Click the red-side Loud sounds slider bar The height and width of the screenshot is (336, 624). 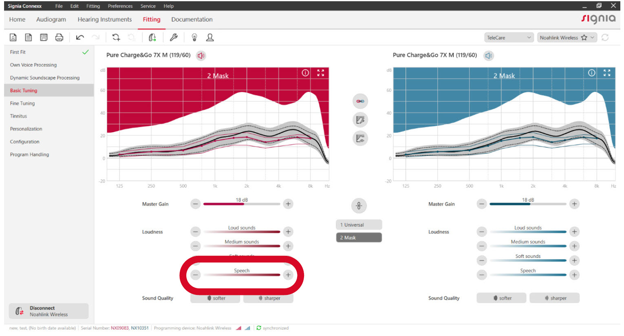point(242,232)
